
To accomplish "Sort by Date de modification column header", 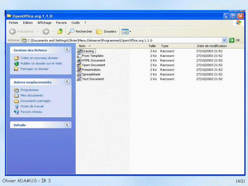I will click(212, 46).
